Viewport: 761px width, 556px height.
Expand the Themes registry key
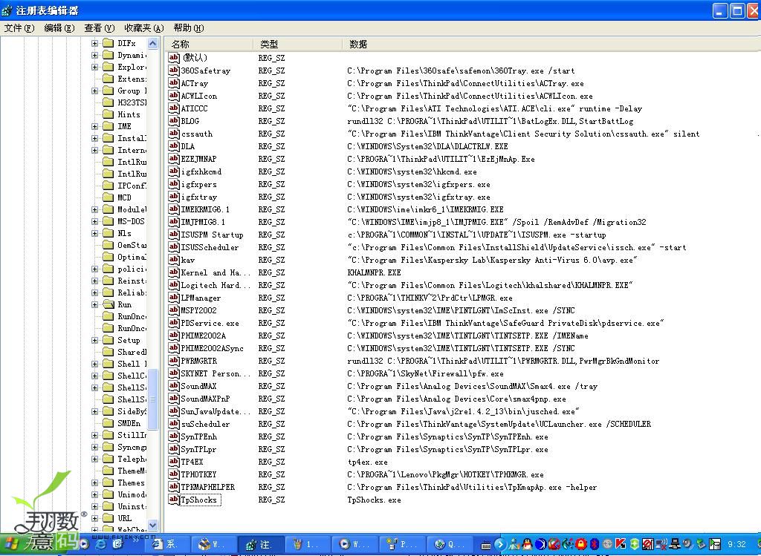[94, 483]
